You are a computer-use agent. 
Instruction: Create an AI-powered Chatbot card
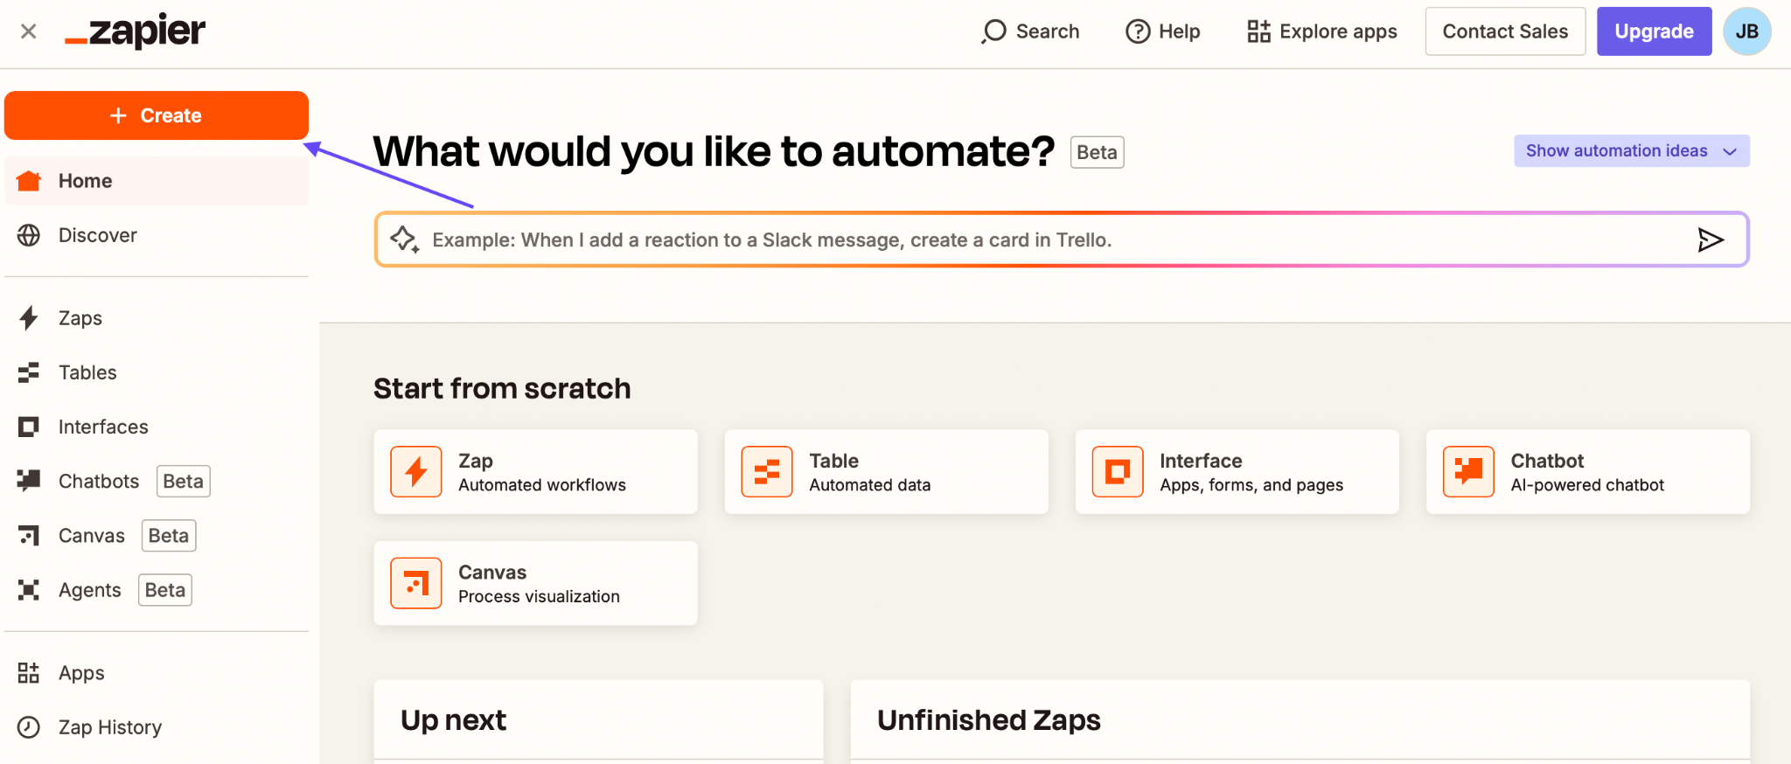coord(1588,472)
